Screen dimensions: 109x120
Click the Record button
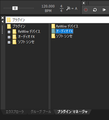tap(86, 10)
